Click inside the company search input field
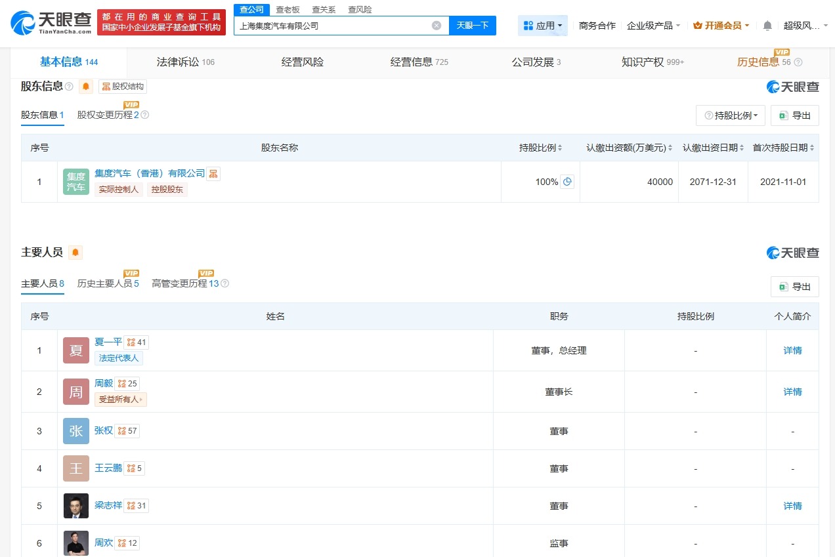Image resolution: width=835 pixels, height=557 pixels. pyautogui.click(x=328, y=25)
